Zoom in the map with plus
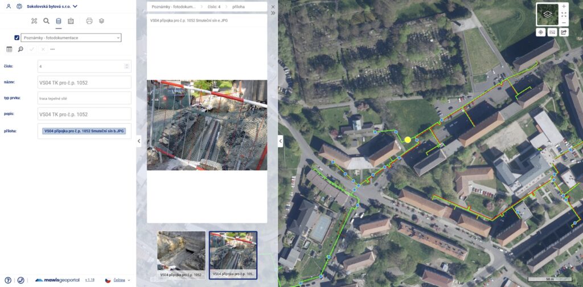583x287 pixels. click(x=564, y=6)
